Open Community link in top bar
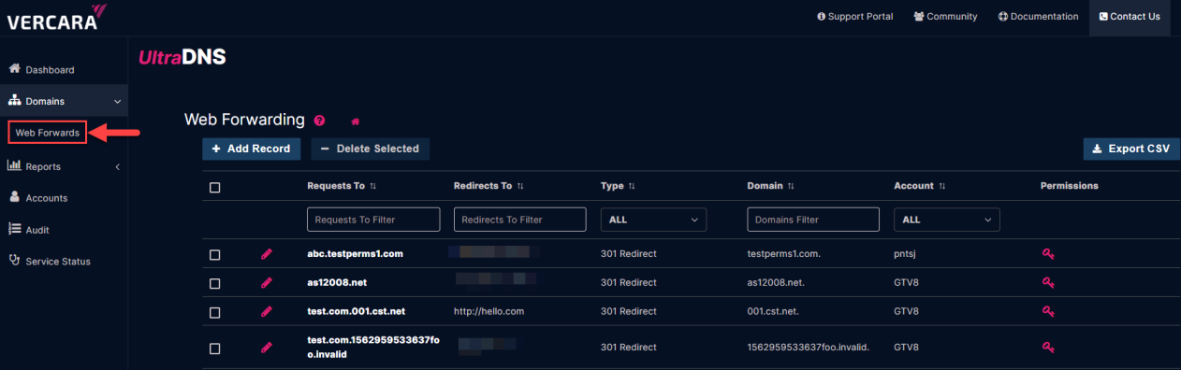 945,16
